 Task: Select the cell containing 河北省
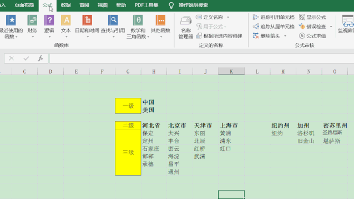pyautogui.click(x=154, y=125)
